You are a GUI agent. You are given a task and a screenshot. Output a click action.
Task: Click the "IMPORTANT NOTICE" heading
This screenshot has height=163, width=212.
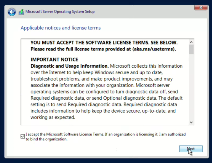pyautogui.click(x=54, y=60)
